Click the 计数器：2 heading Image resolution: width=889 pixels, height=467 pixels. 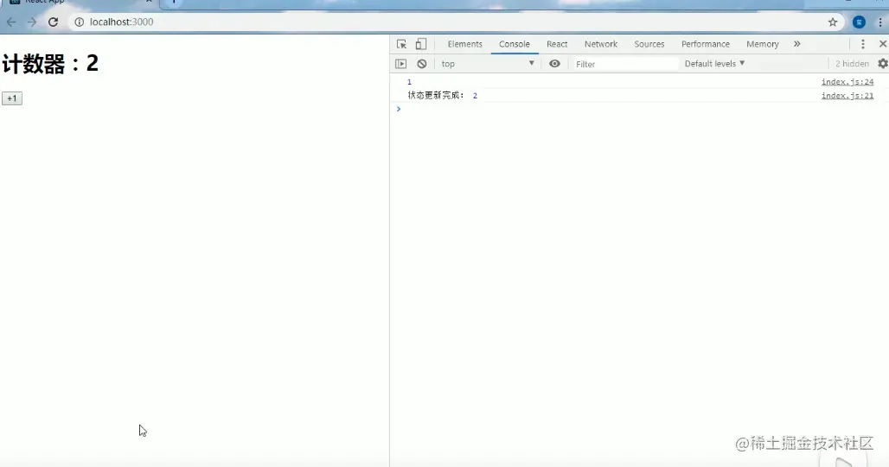coord(50,63)
